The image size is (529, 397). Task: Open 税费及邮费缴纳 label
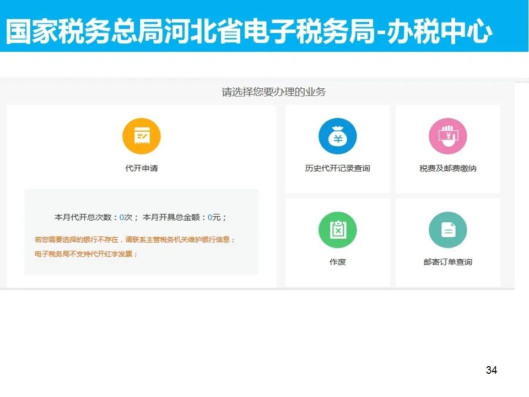pos(447,168)
